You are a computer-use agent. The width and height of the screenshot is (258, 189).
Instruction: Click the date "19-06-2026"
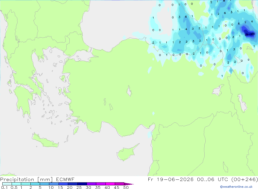[x=175, y=179]
